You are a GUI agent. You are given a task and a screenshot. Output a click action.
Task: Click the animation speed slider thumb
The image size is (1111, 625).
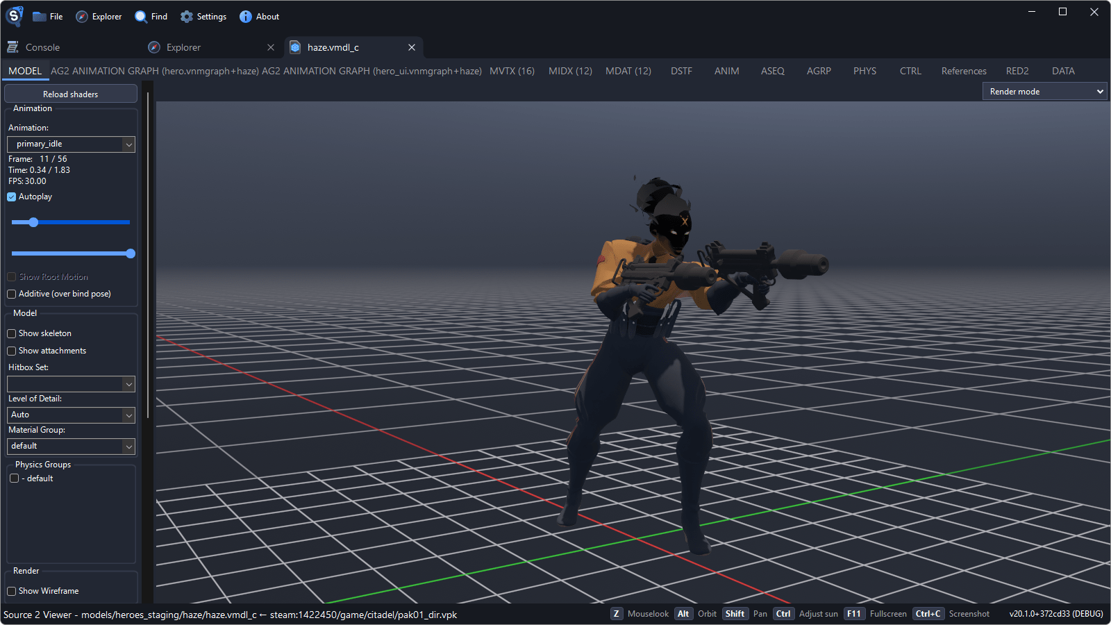pyautogui.click(x=131, y=253)
